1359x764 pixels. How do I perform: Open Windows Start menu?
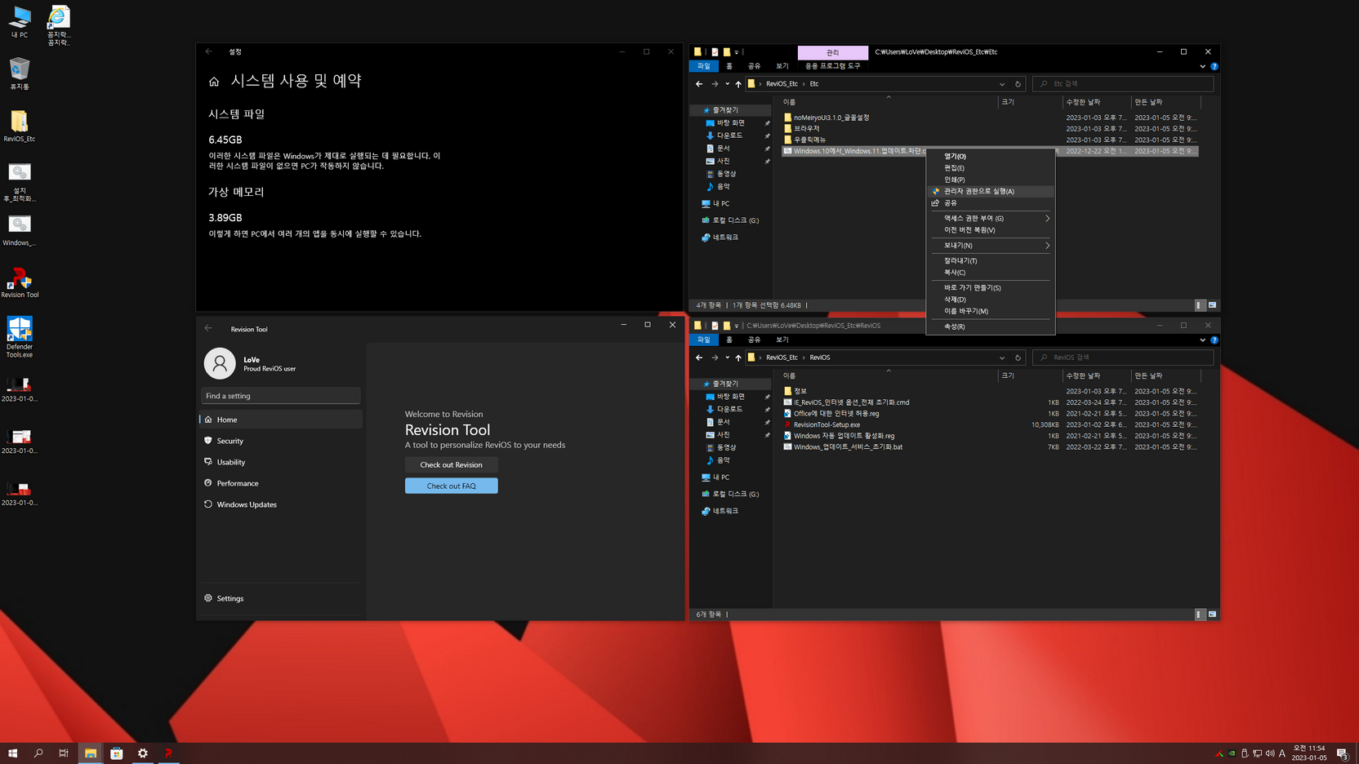point(12,753)
